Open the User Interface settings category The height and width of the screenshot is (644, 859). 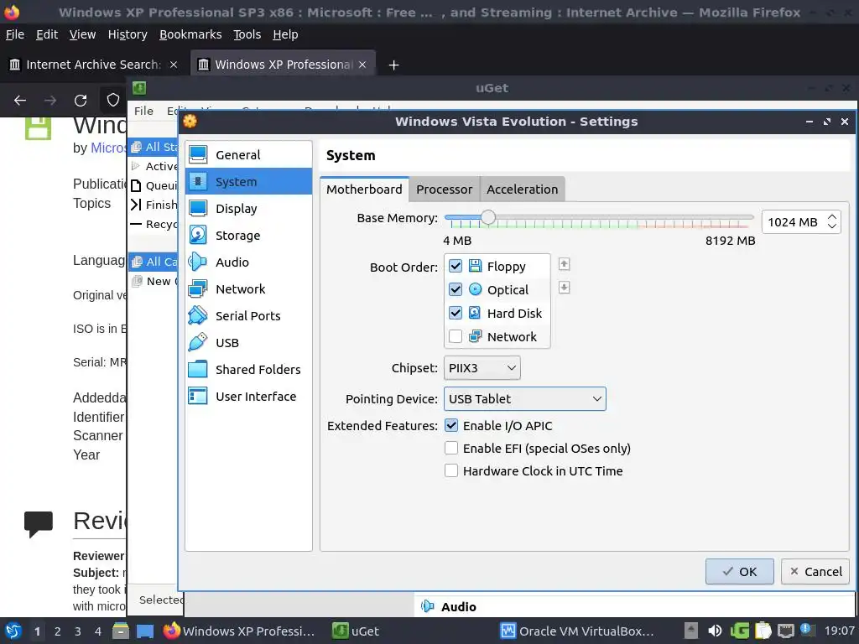pyautogui.click(x=248, y=397)
